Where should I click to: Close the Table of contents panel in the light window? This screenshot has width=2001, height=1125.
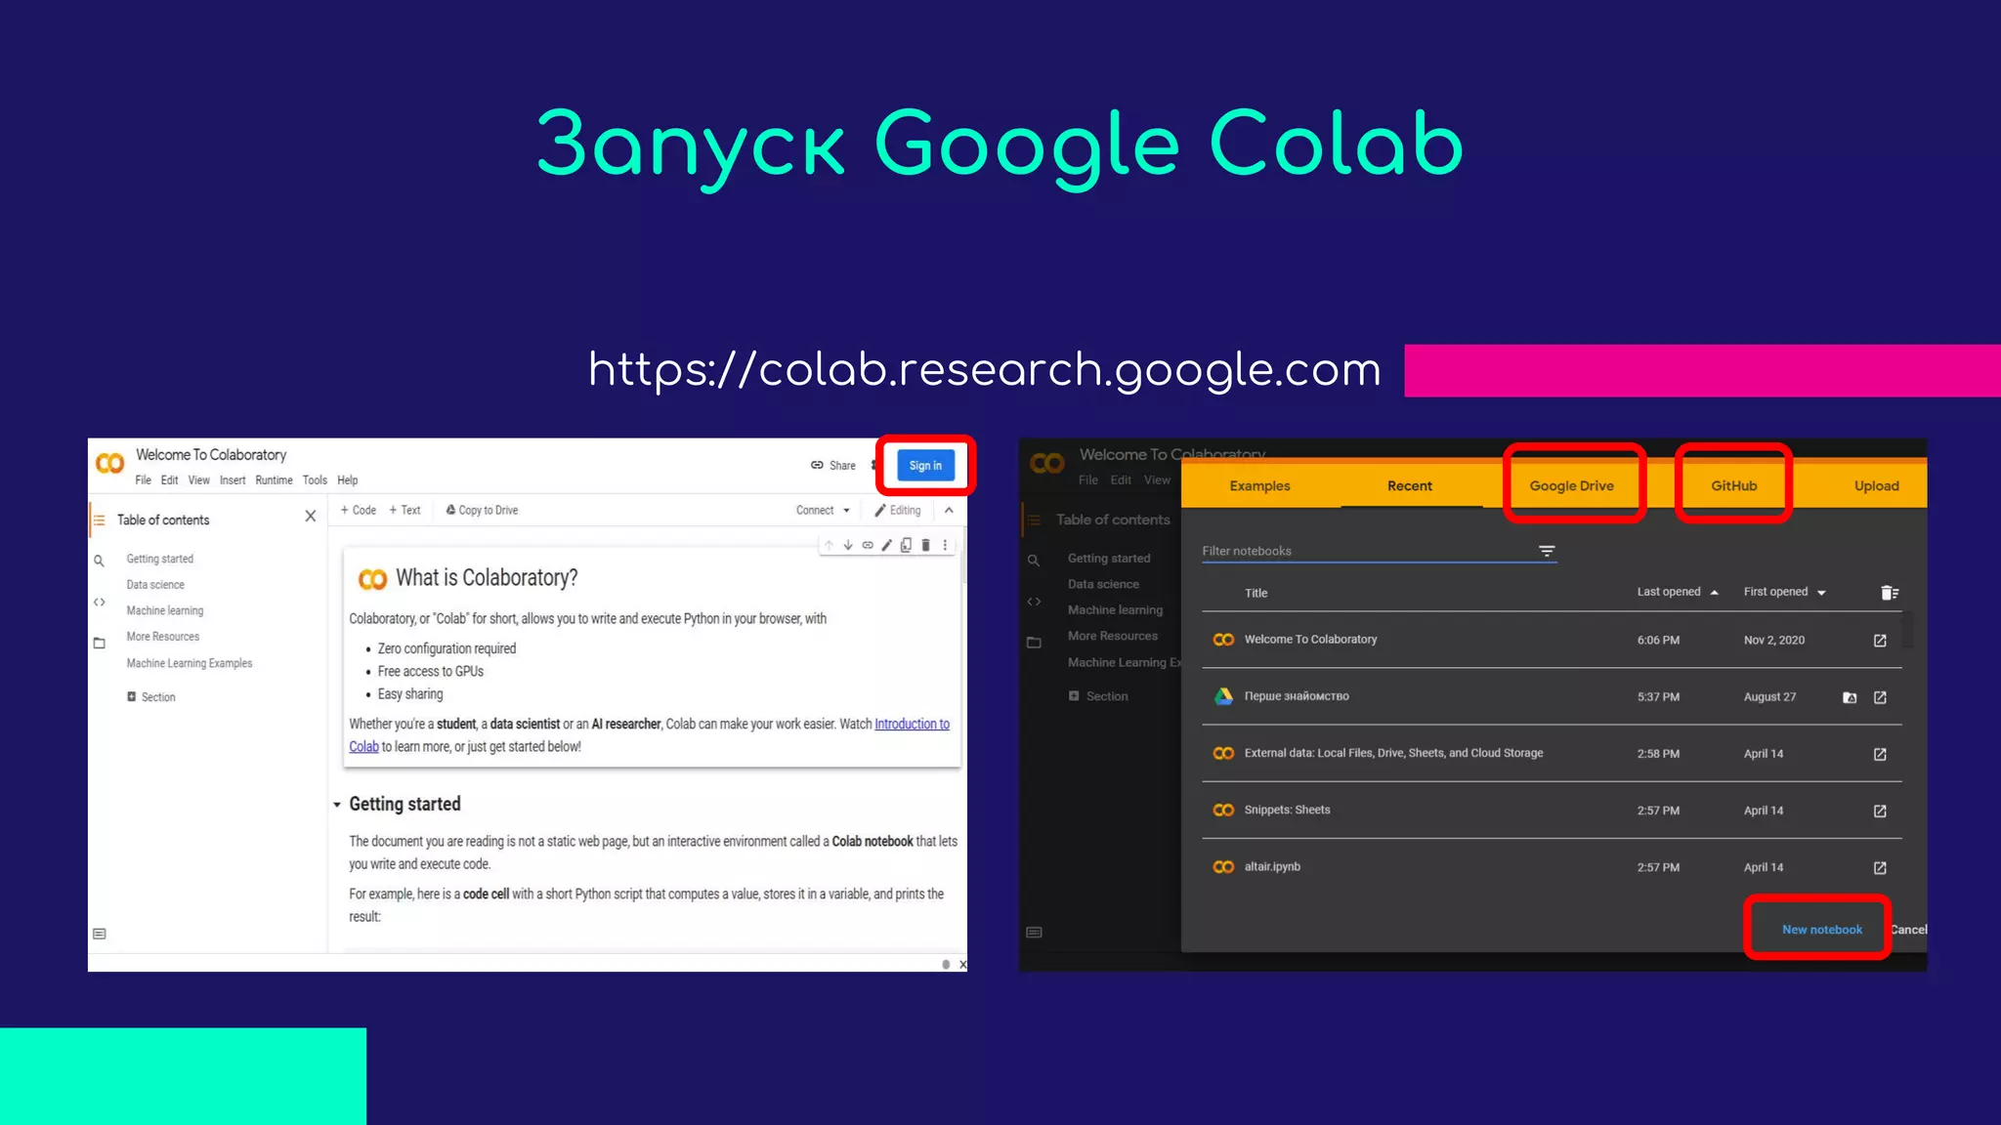tap(310, 516)
